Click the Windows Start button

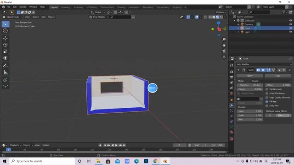click(5, 161)
